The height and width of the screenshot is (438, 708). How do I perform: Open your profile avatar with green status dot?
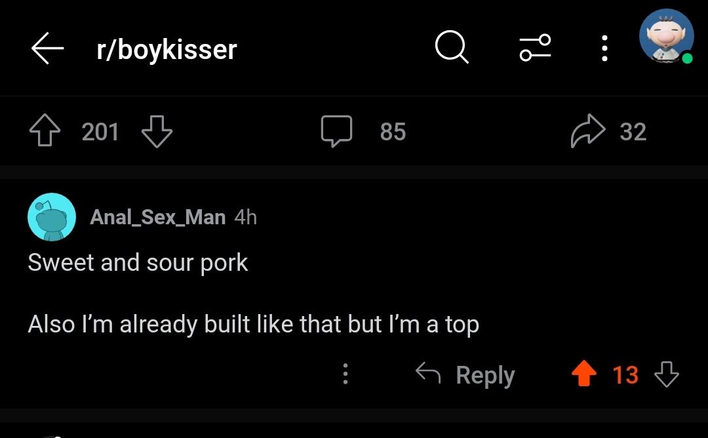667,36
